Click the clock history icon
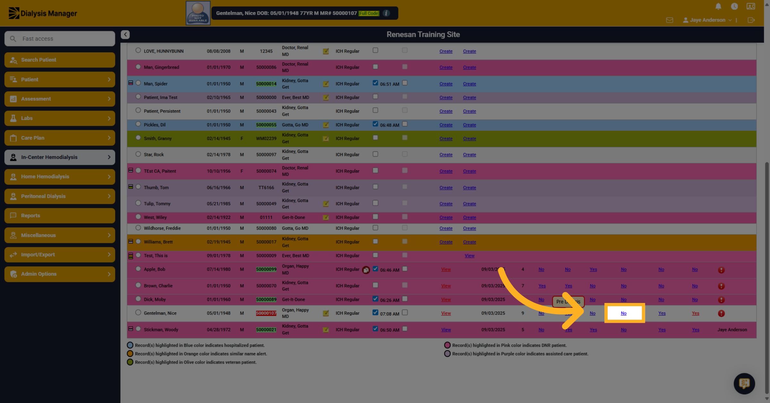 click(734, 6)
